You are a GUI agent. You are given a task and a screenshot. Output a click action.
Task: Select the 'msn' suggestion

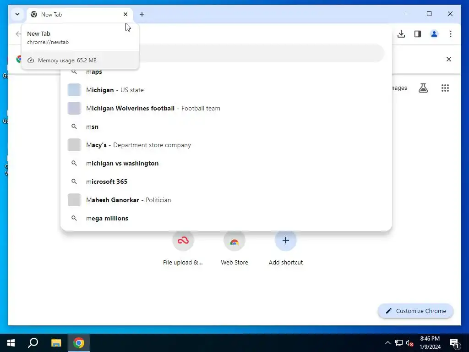pyautogui.click(x=226, y=126)
